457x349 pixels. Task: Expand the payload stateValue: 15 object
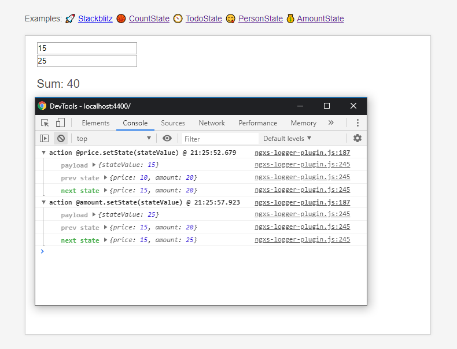click(x=94, y=166)
